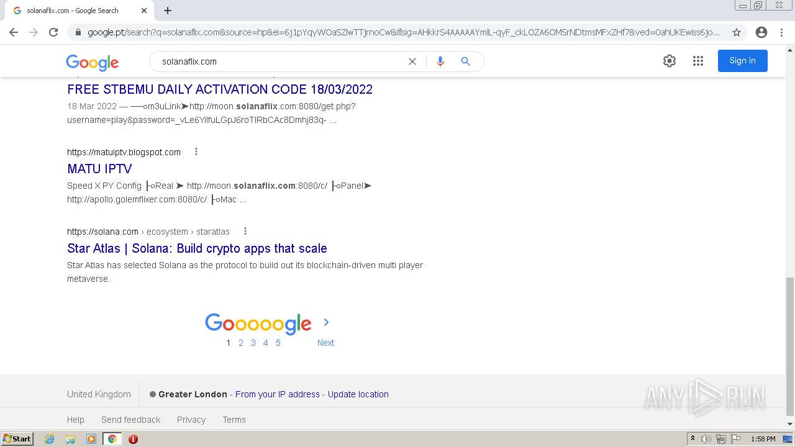Show hidden system tray icons

point(693,439)
